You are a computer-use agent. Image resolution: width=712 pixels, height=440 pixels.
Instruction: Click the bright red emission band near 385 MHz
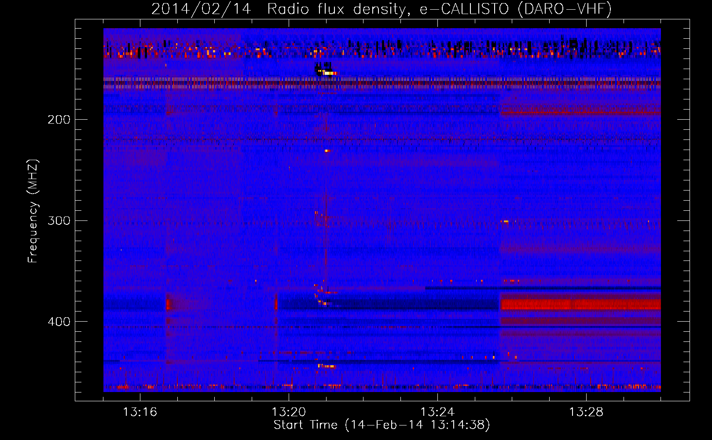[x=580, y=304]
